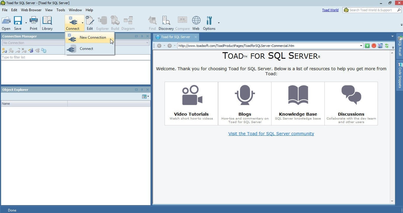Screen dimensions: 403x213
Task: Open the Back button history dropdown arrow
Action: [x=164, y=46]
